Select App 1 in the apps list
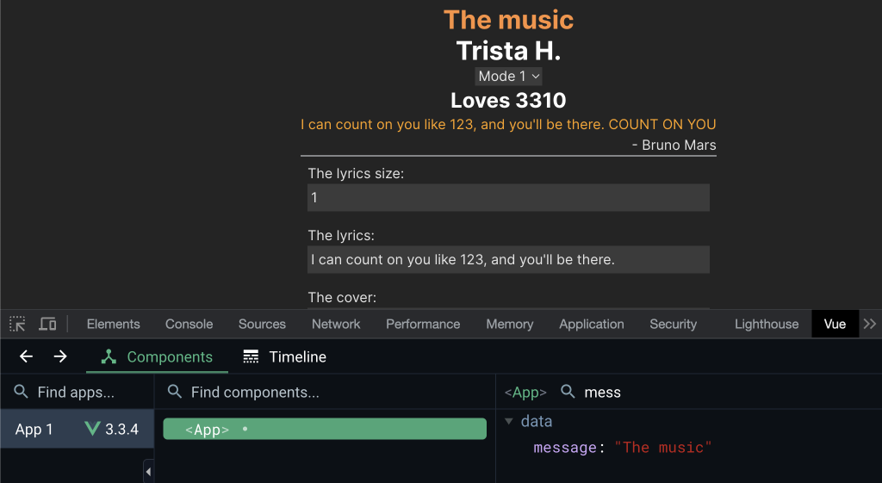 pyautogui.click(x=77, y=429)
